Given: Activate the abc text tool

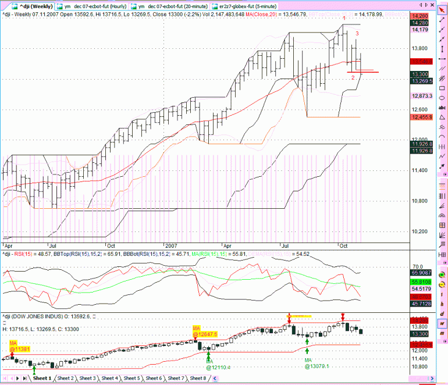Looking at the screenshot, I should pos(442,108).
